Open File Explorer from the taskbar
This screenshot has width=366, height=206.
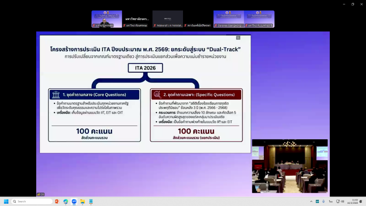pos(82,201)
